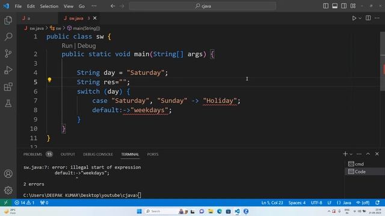Click the Debug code lens above main

pyautogui.click(x=87, y=46)
